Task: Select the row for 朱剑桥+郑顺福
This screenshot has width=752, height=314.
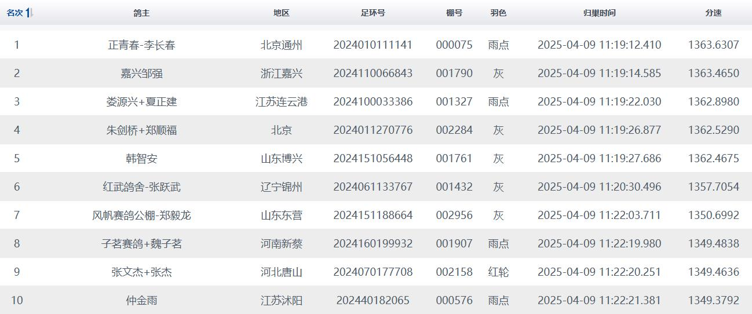Action: (141, 130)
